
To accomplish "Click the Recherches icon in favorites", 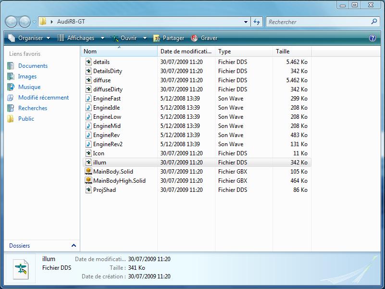I will click(11, 108).
